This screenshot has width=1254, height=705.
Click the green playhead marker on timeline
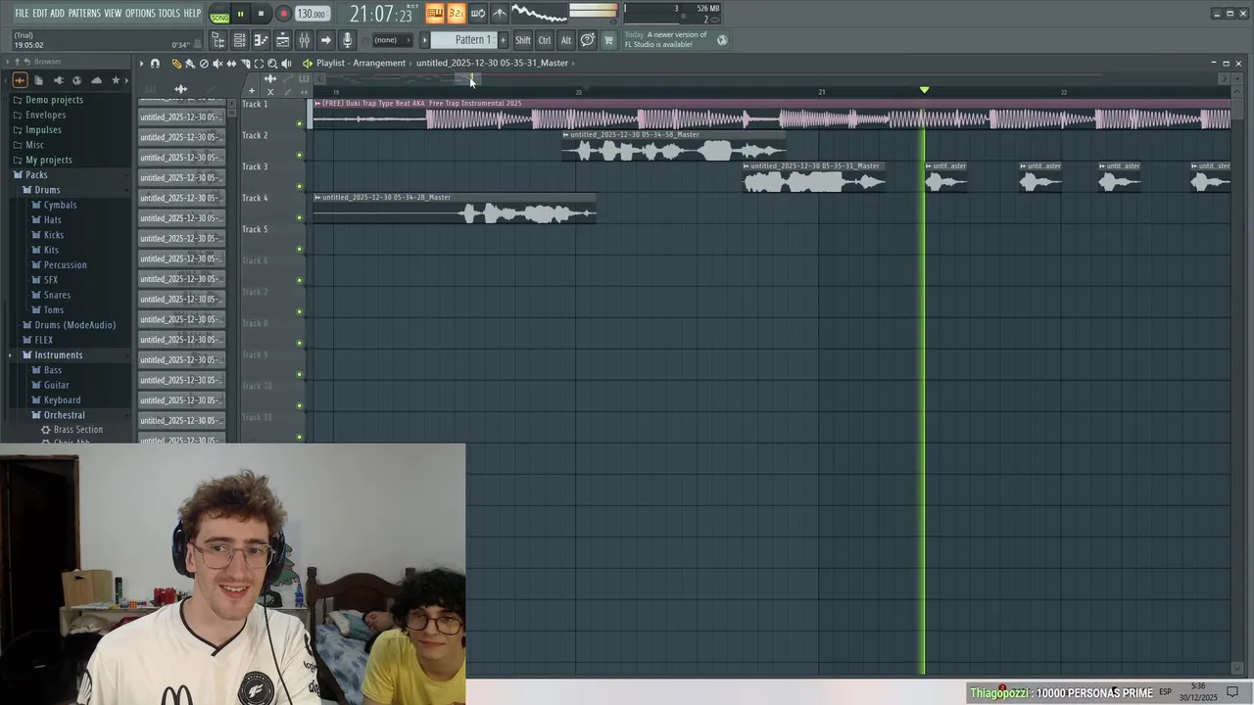coord(924,90)
